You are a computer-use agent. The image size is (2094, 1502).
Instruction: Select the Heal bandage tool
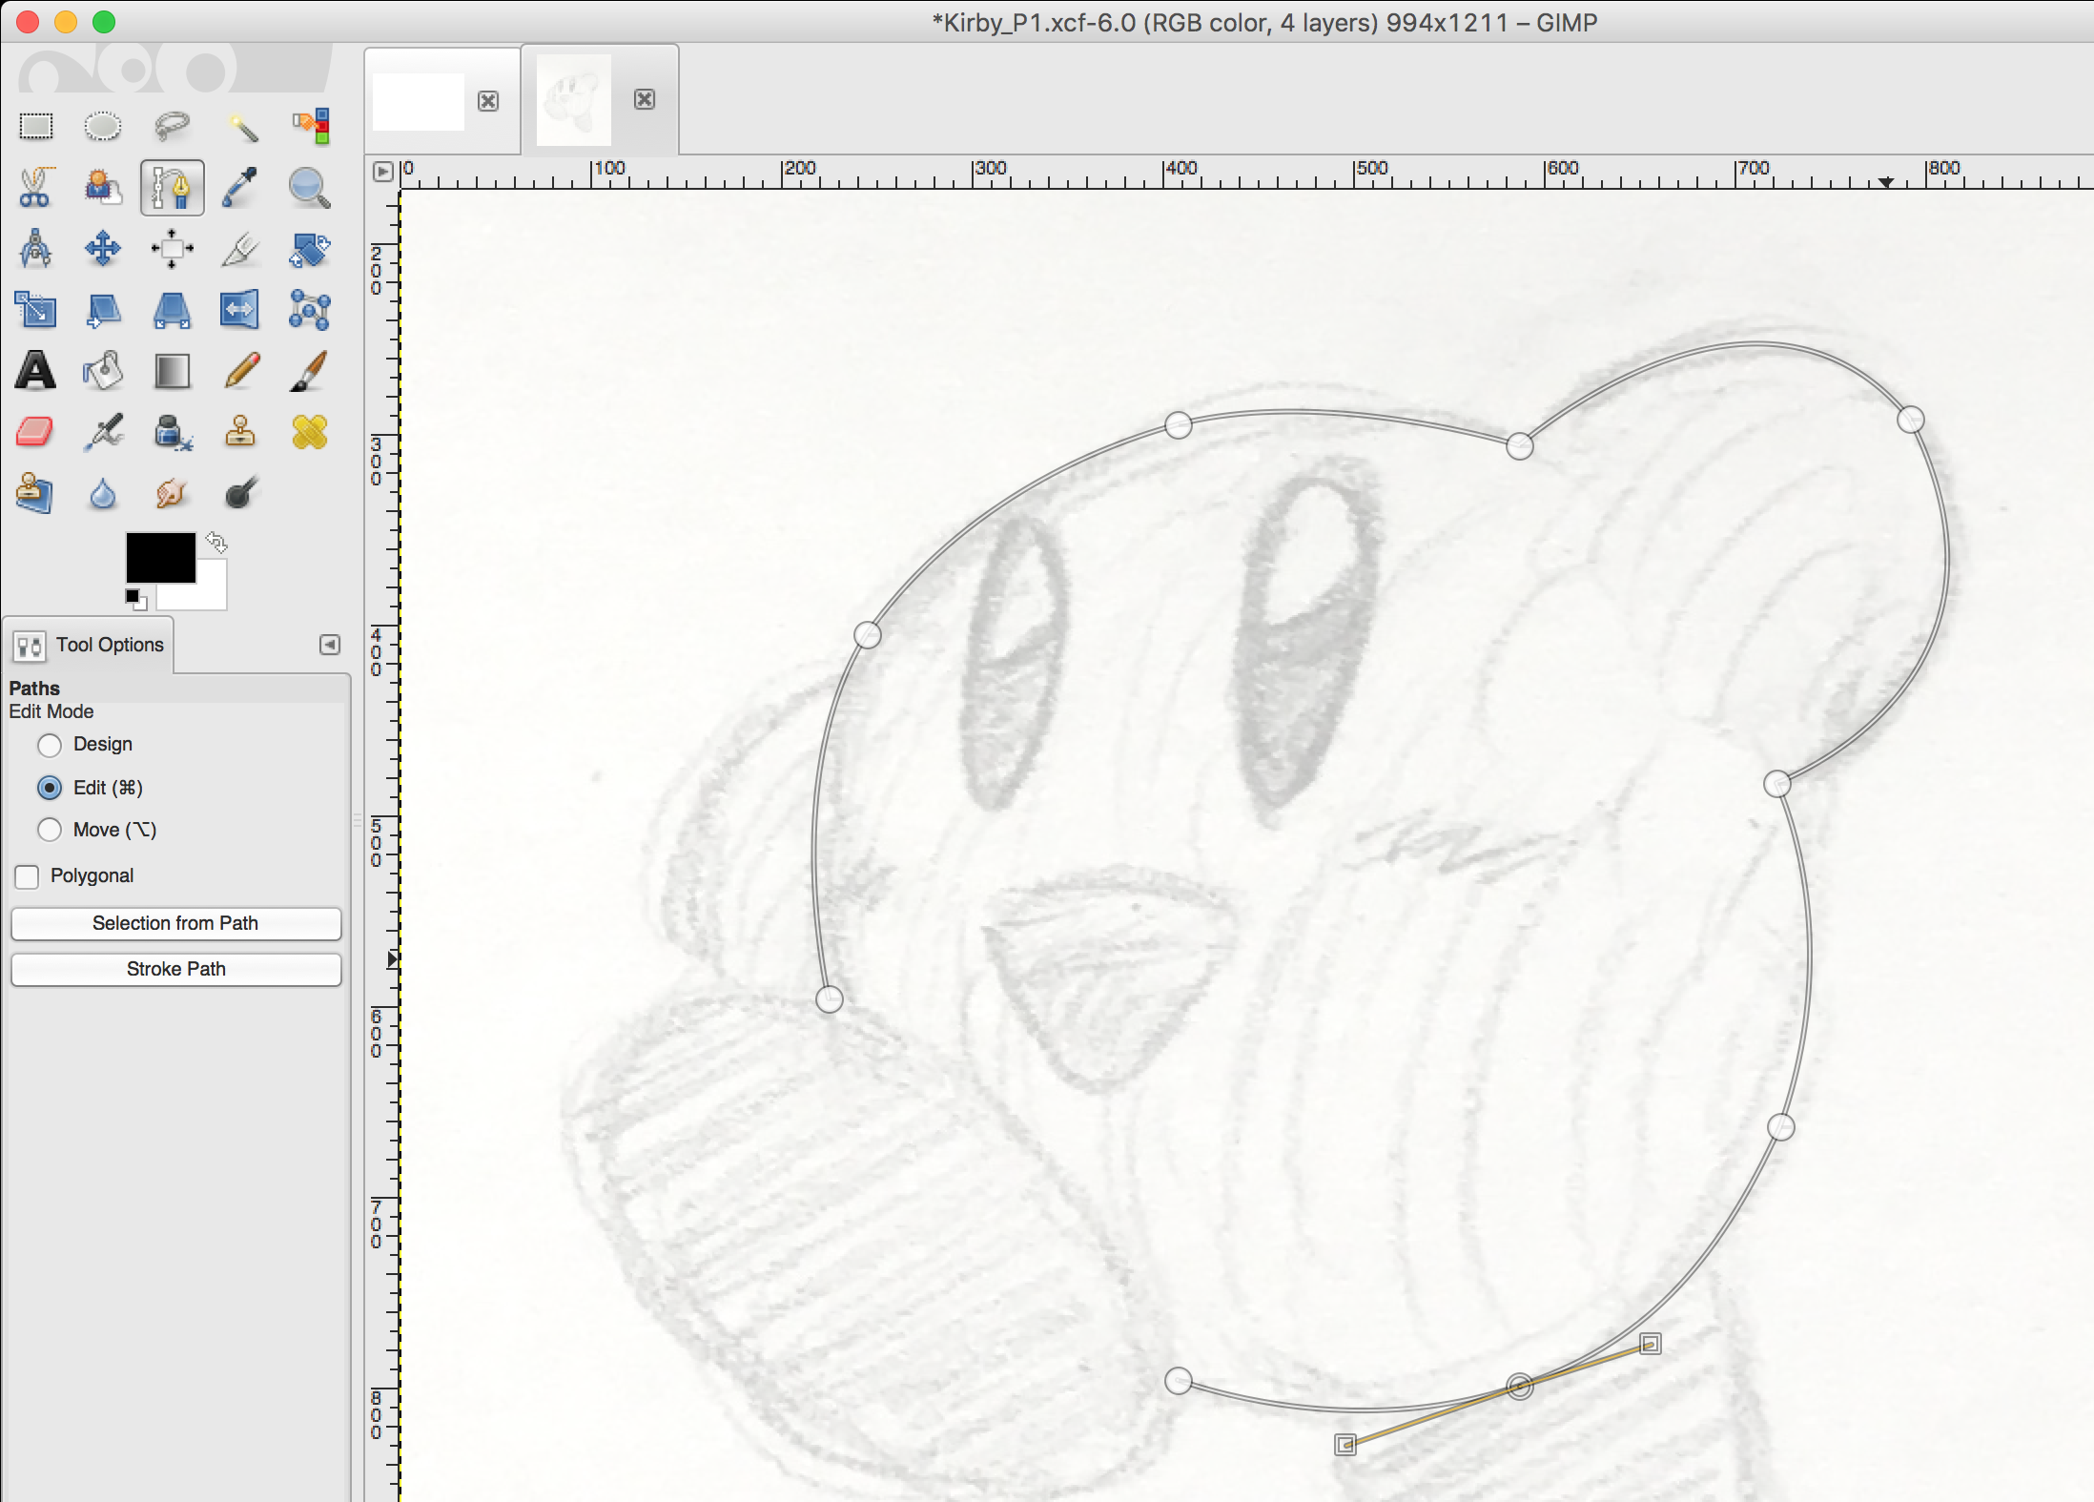[310, 432]
